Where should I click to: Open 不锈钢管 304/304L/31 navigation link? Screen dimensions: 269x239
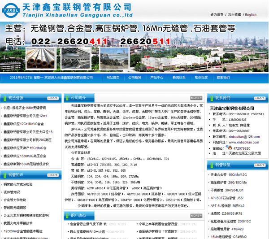(x=227, y=190)
